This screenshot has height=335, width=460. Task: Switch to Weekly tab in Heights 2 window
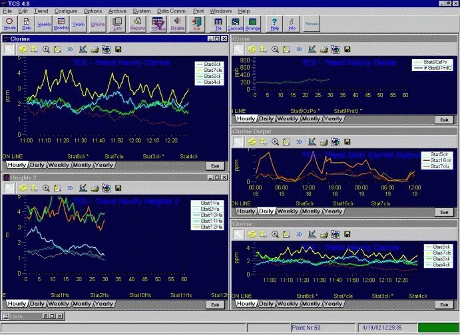[59, 304]
